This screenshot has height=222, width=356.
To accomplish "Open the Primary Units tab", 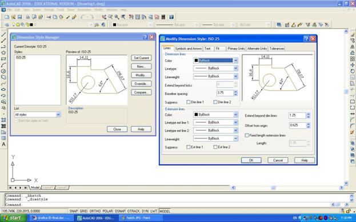I will [236, 48].
